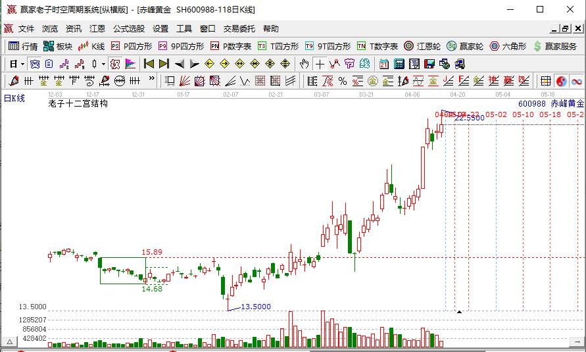This screenshot has height=352, width=586.
Task: Open the 六角形 hexagon tool
Action: [x=508, y=46]
